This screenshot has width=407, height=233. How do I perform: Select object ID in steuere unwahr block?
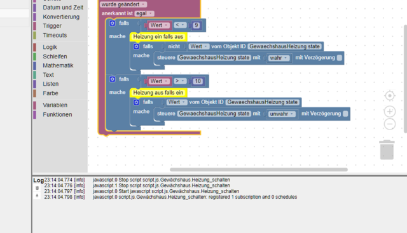214,114
